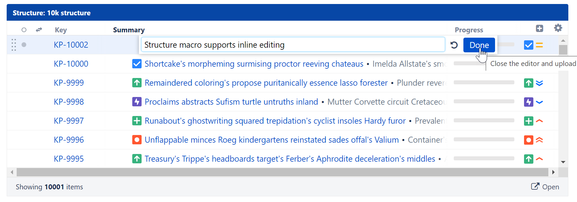Click the add column plus icon
The image size is (577, 202).
click(540, 28)
